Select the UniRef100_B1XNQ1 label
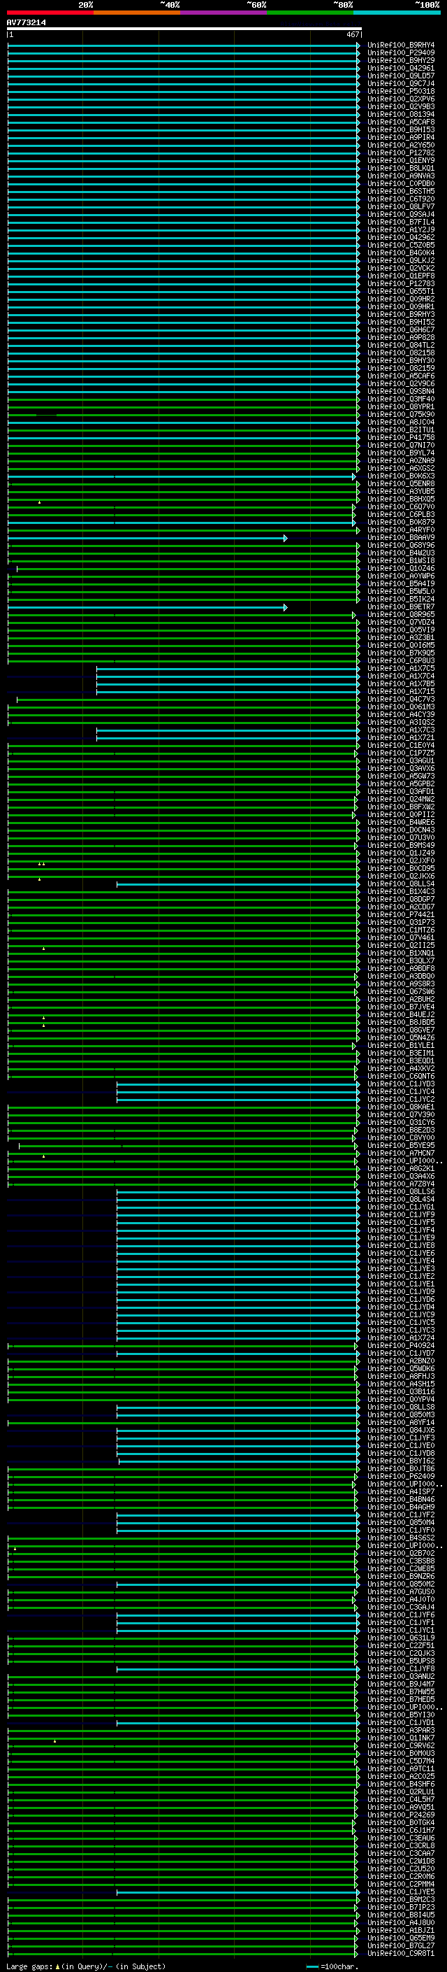447x1972 pixels. click(400, 953)
